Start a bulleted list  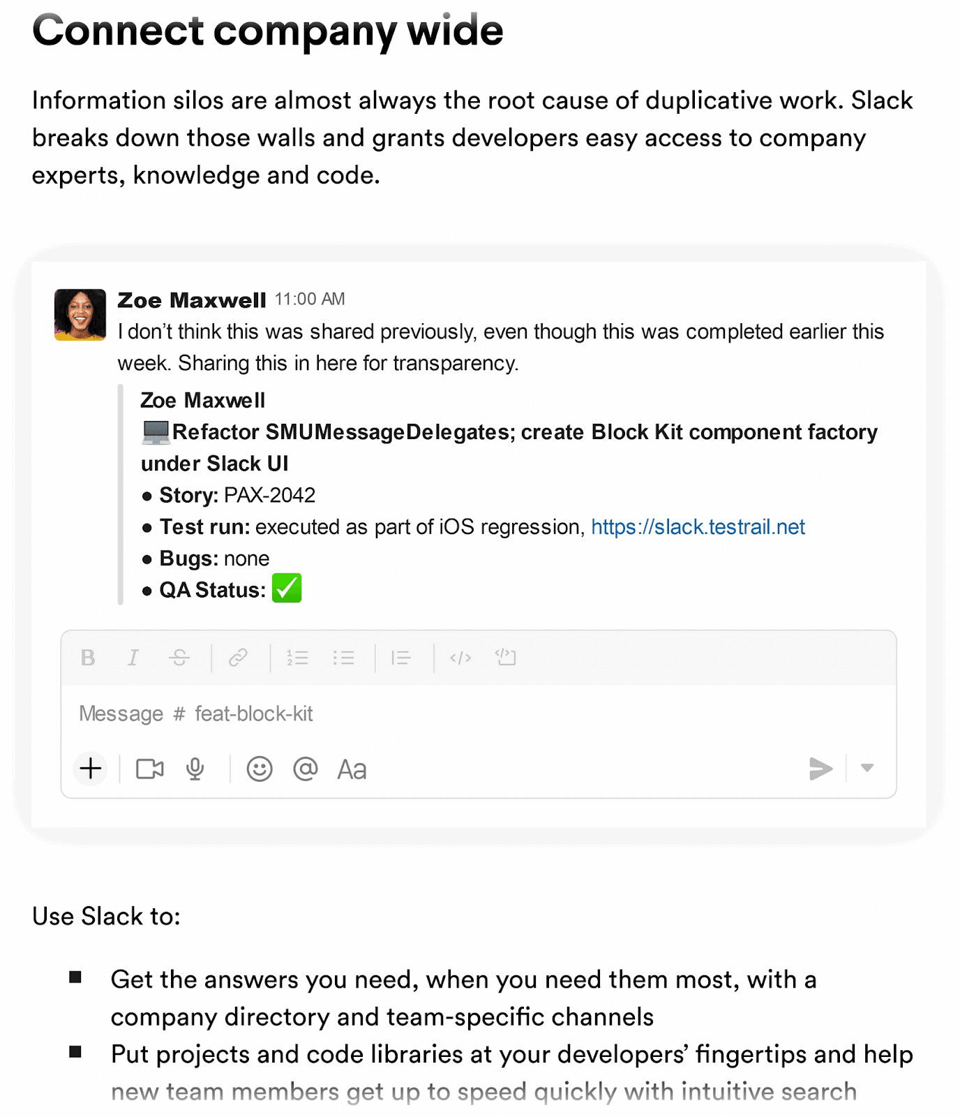tap(343, 658)
